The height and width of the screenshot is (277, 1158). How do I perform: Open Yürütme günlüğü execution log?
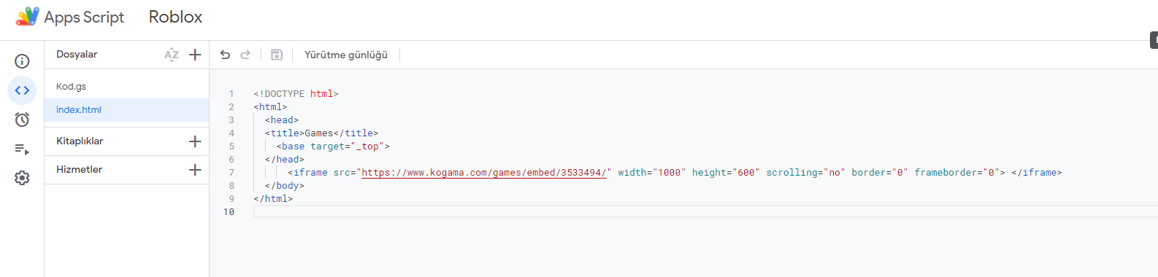pos(346,55)
